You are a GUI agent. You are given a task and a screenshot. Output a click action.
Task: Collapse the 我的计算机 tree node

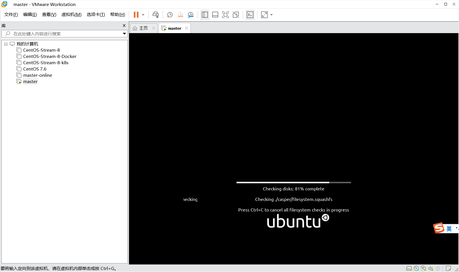[6, 44]
